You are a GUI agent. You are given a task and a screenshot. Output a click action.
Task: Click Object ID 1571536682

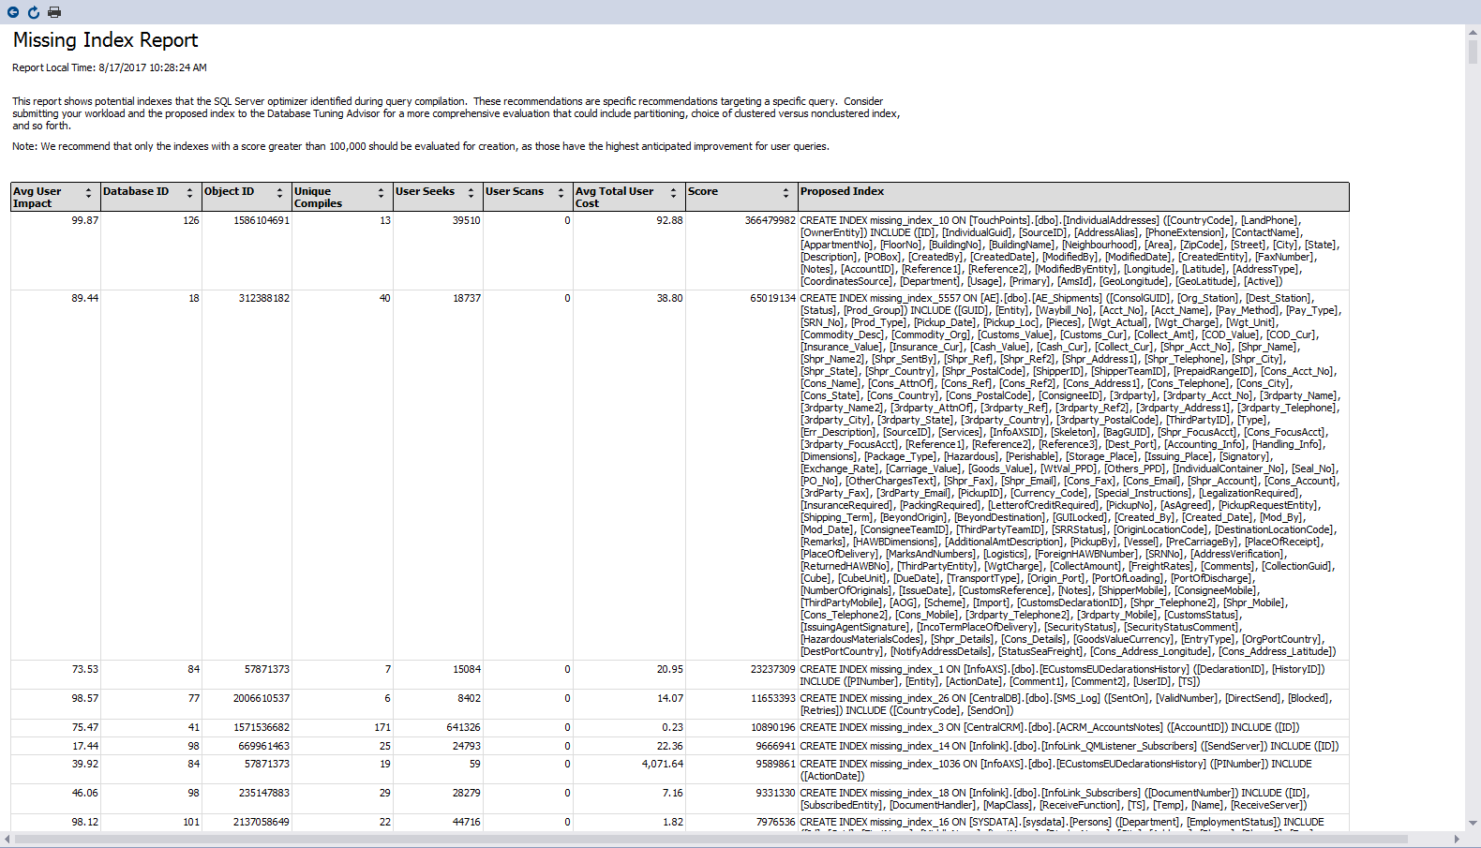pos(262,727)
